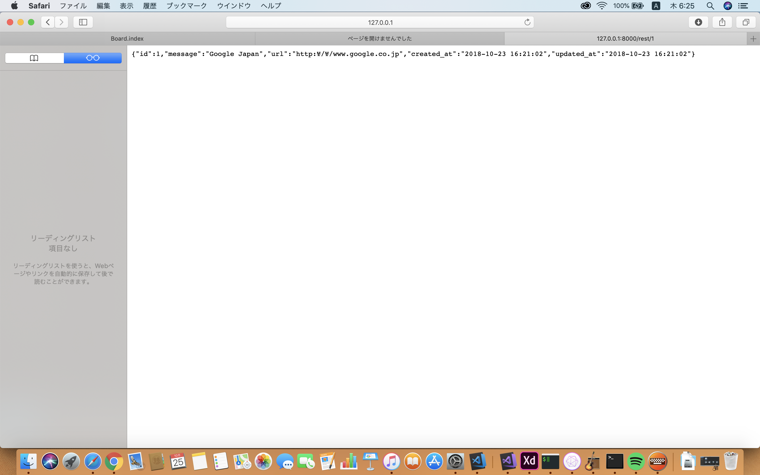Click the JSON response text
The width and height of the screenshot is (760, 475).
413,54
